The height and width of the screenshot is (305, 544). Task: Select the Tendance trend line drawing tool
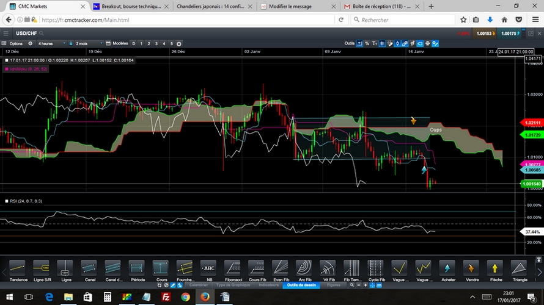(x=17, y=268)
